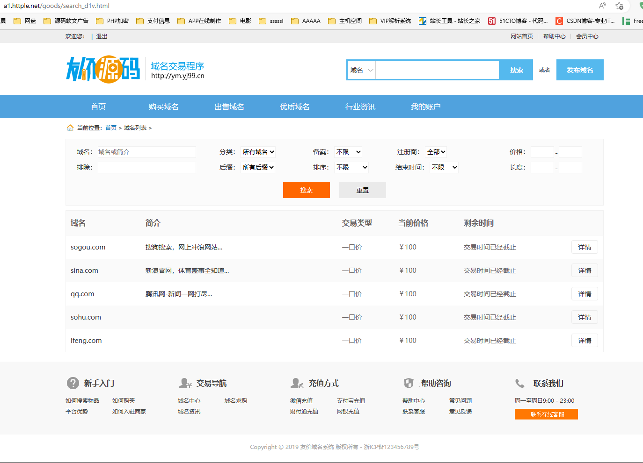Click the 网站首页 top link
The image size is (643, 463).
(522, 36)
